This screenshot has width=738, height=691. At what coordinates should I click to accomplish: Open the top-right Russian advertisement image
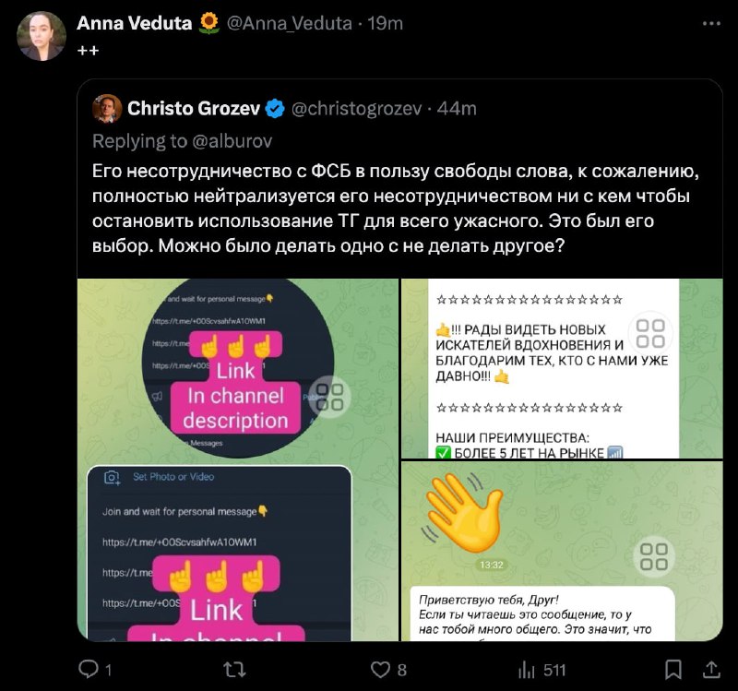[x=562, y=368]
